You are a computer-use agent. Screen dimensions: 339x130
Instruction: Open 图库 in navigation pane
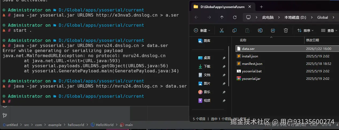click(204, 41)
